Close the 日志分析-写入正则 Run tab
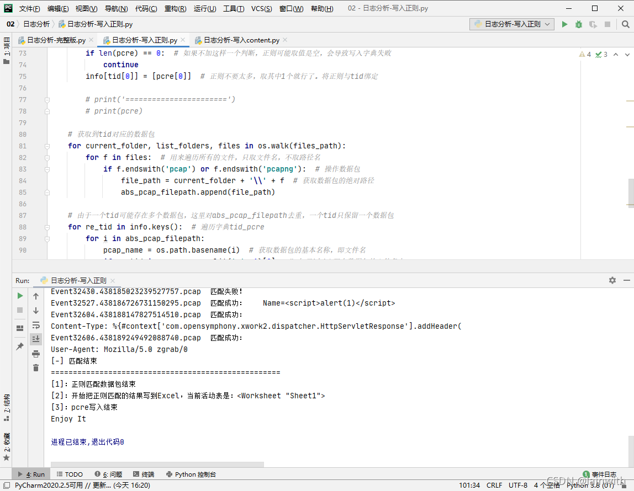Screen dimensions: 634x491 pyautogui.click(x=113, y=281)
